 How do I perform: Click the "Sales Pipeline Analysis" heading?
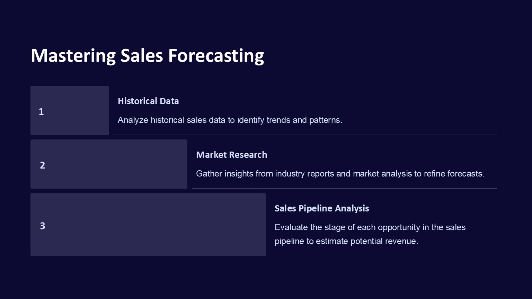click(x=321, y=208)
